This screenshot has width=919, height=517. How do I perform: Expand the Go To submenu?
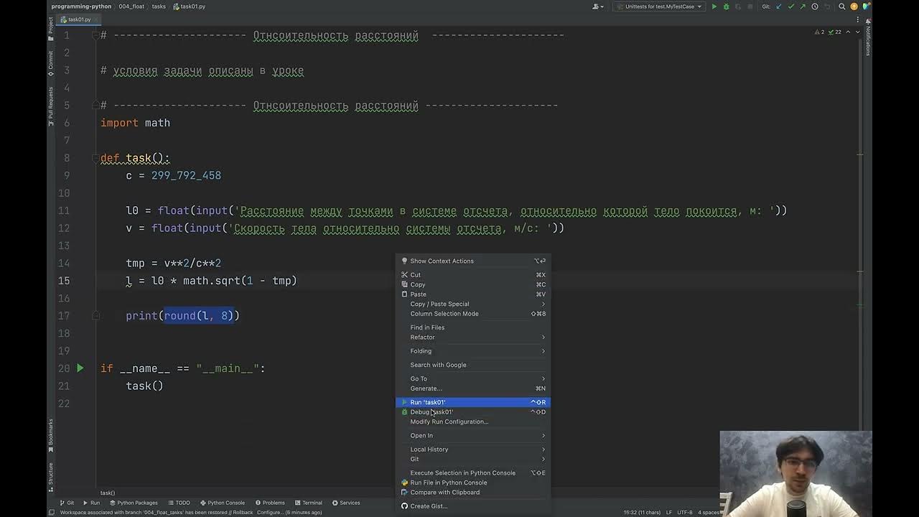pyautogui.click(x=473, y=378)
